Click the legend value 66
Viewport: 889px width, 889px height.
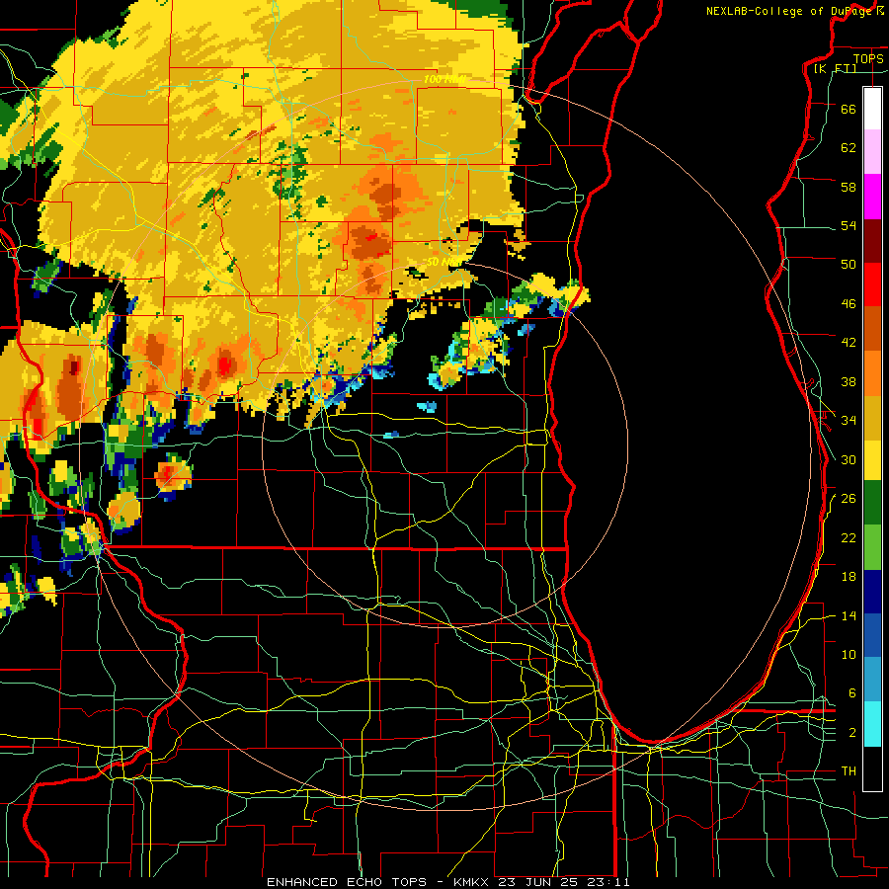point(849,109)
